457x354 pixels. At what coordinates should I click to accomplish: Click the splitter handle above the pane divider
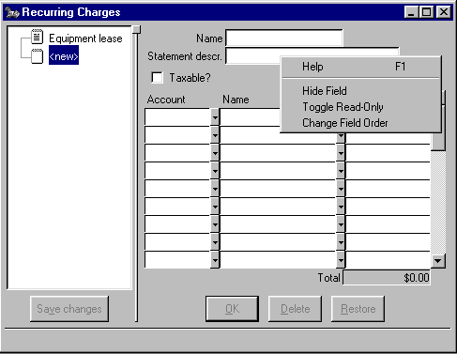pos(136,29)
